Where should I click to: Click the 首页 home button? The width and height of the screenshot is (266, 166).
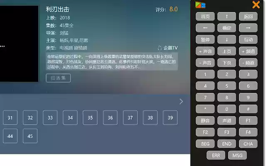point(205,17)
